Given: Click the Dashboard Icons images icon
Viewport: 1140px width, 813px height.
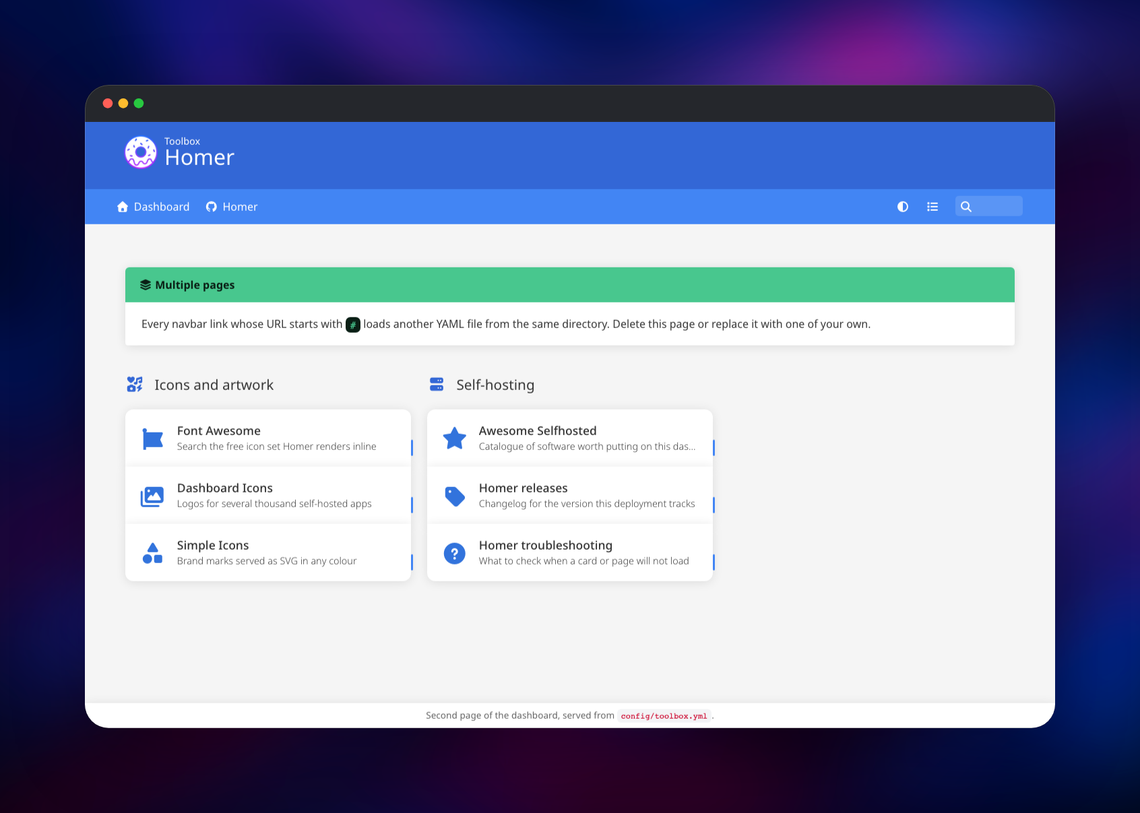Looking at the screenshot, I should pyautogui.click(x=152, y=496).
